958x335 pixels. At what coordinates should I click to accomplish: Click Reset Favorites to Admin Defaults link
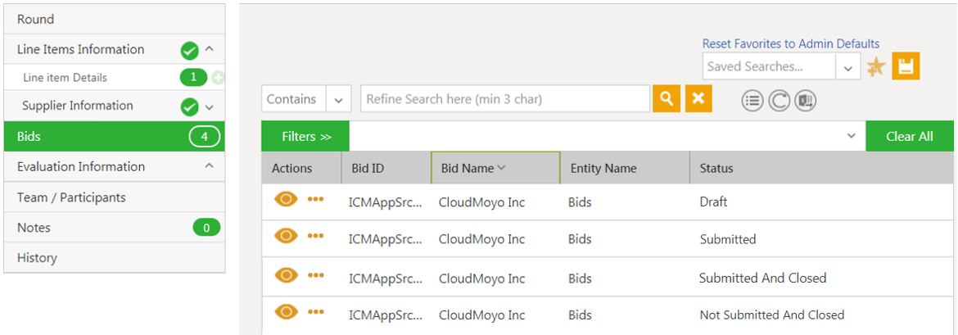pyautogui.click(x=790, y=43)
